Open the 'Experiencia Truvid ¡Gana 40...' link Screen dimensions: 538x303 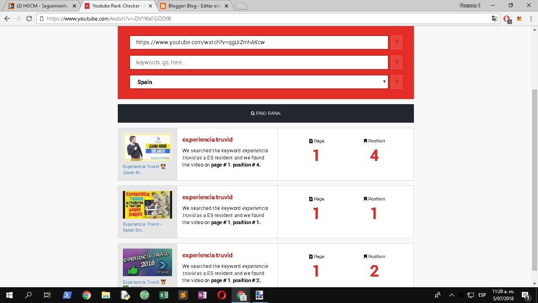pos(144,169)
